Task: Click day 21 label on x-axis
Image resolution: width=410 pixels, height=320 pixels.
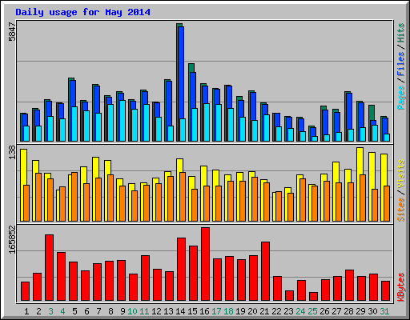Action: coord(264,311)
